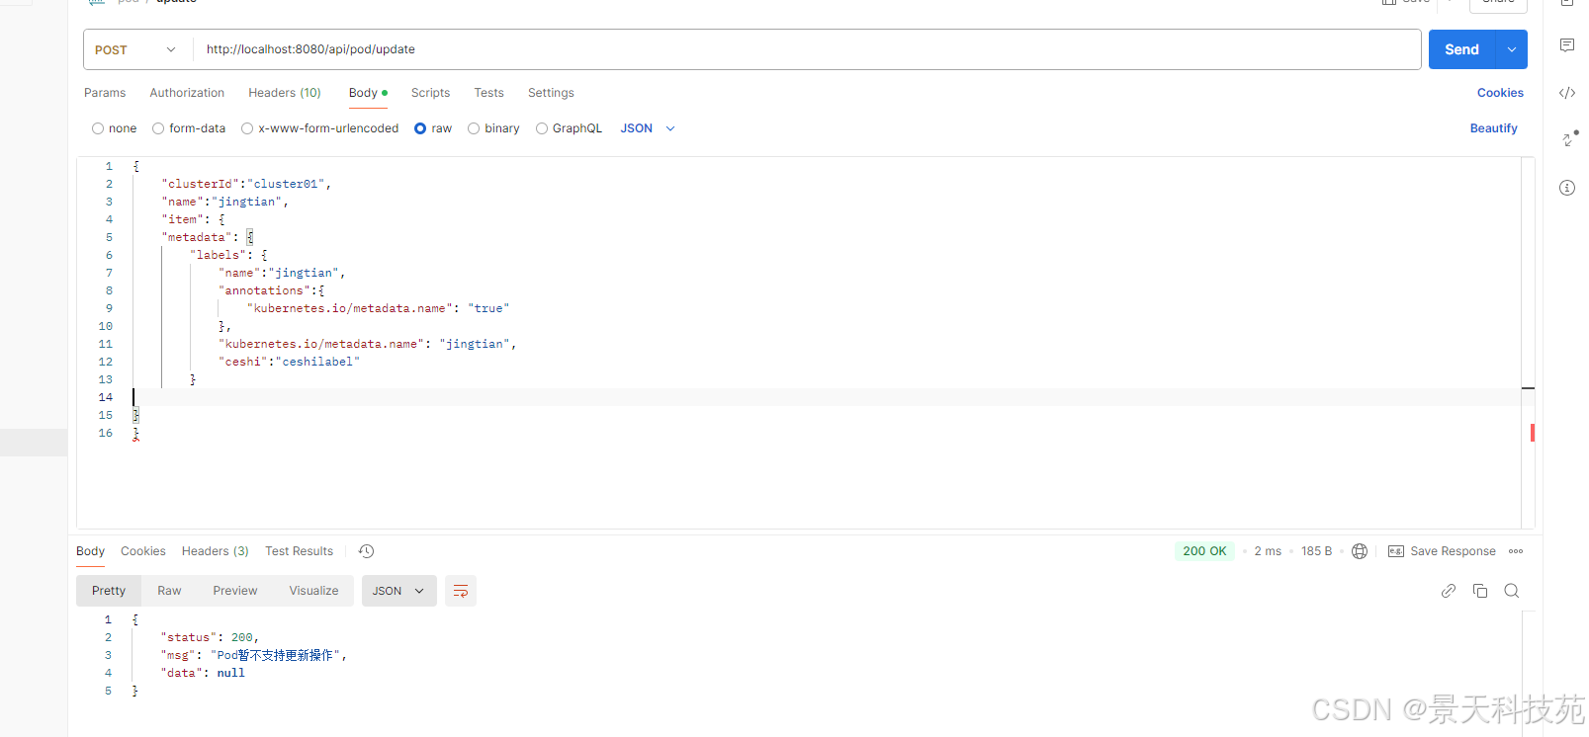Place cursor on editor line 14
Image resolution: width=1589 pixels, height=737 pixels.
(x=827, y=397)
